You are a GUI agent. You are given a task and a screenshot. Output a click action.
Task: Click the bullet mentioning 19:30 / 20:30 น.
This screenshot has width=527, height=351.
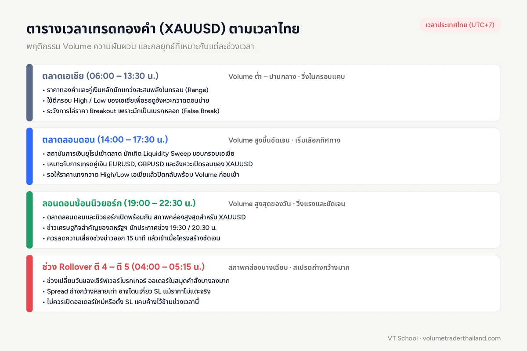(x=130, y=228)
